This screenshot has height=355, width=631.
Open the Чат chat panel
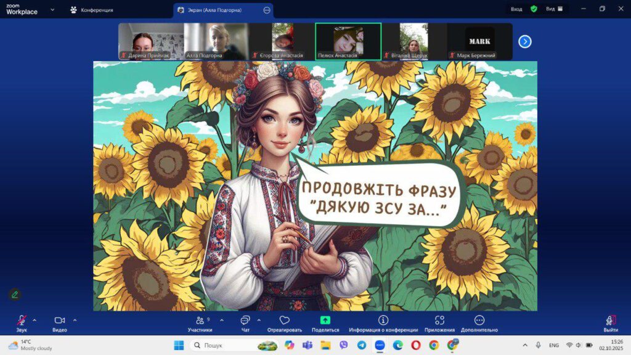click(245, 320)
